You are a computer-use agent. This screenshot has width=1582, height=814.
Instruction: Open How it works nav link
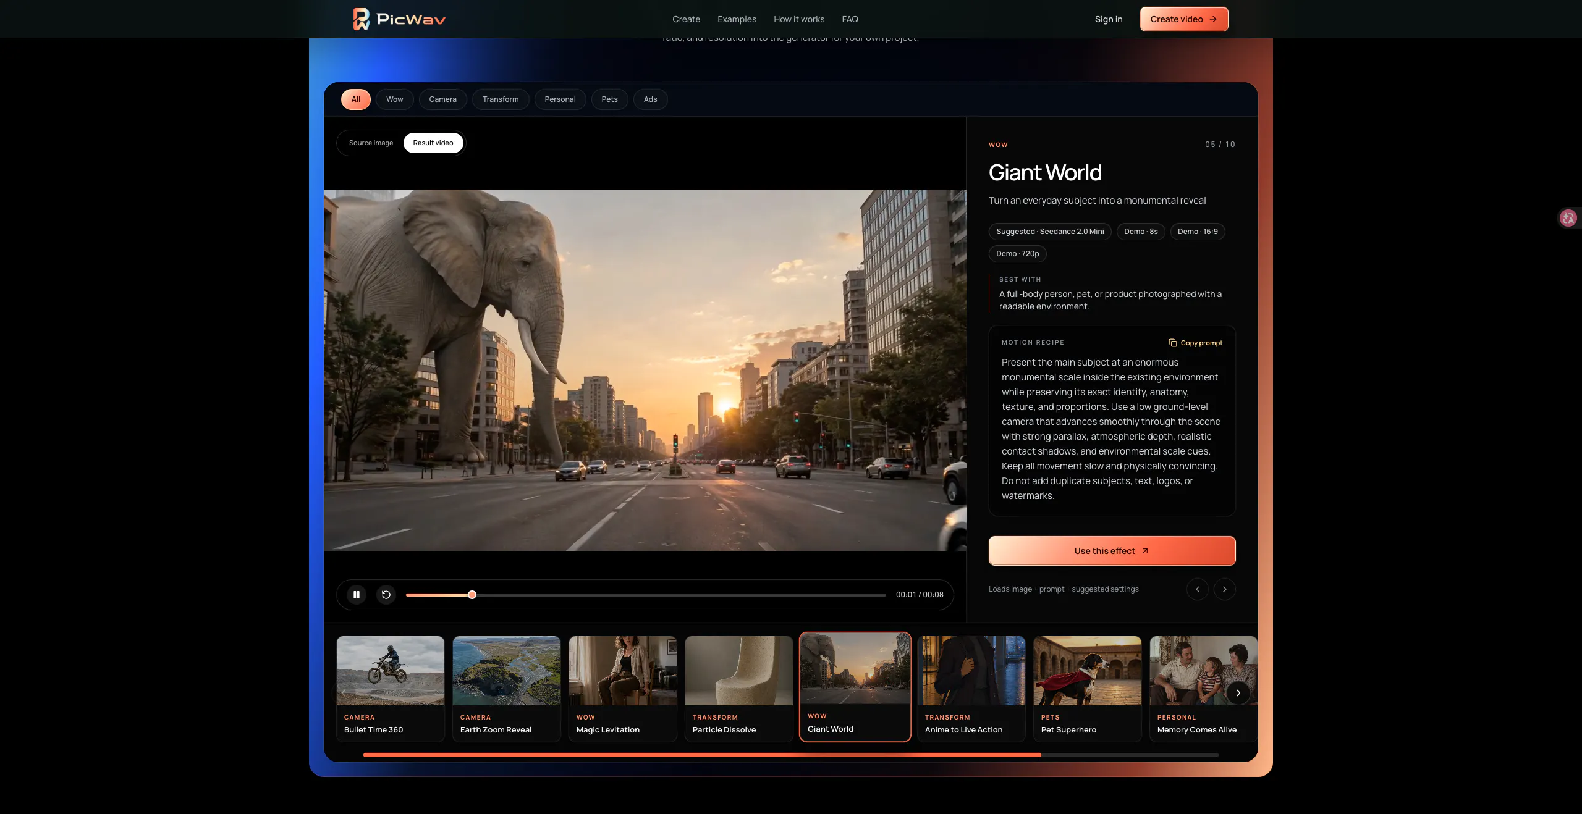coord(799,19)
